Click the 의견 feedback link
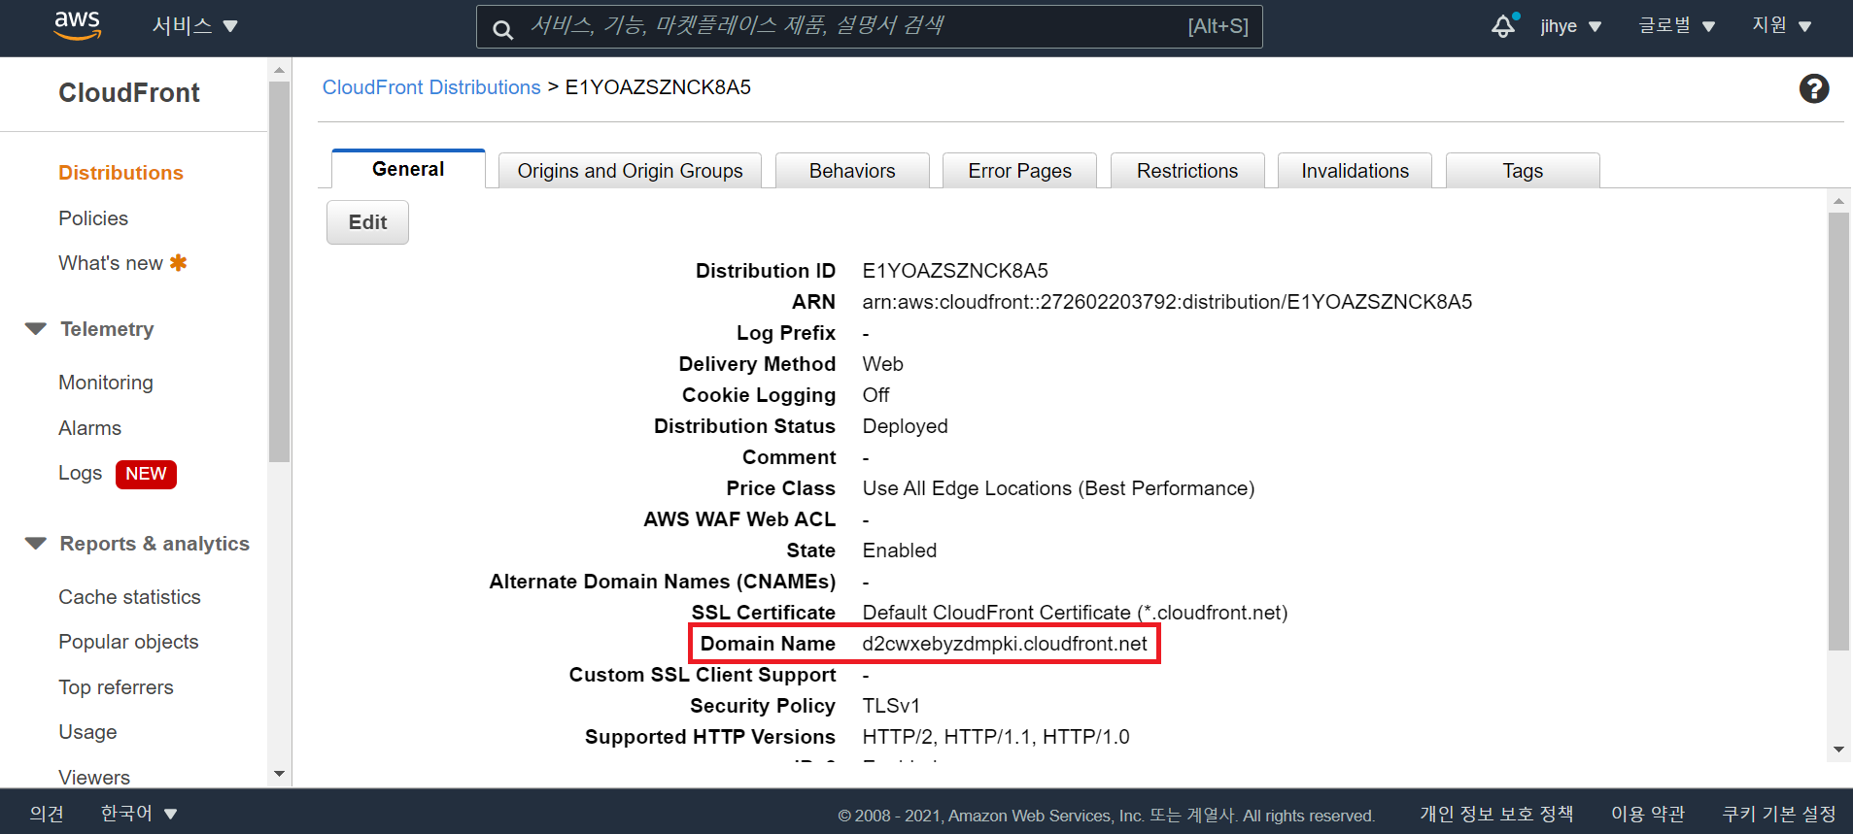 [47, 814]
